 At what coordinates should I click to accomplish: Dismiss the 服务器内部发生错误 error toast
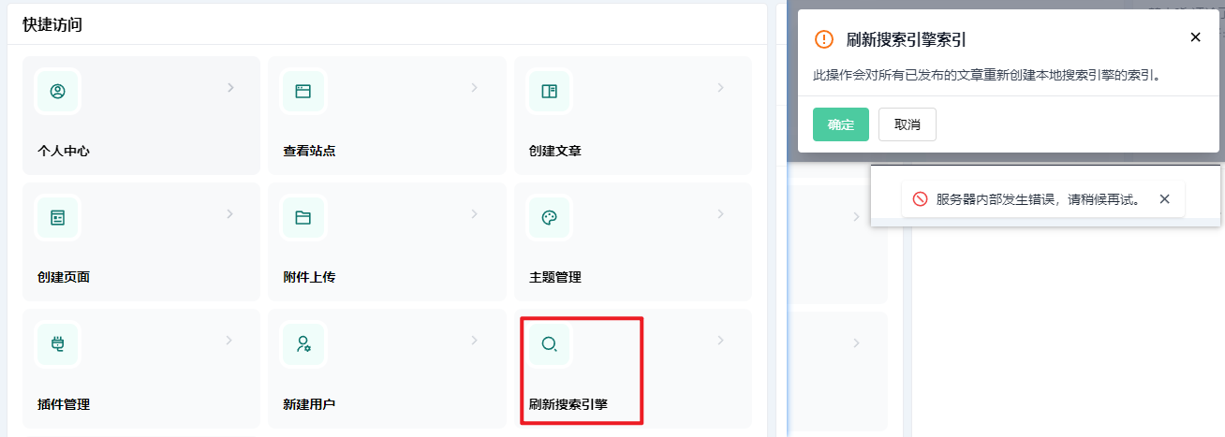point(1164,199)
